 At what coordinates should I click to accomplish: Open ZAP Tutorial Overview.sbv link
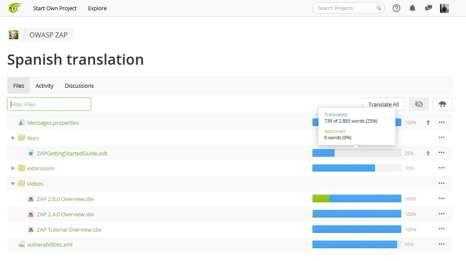click(x=69, y=229)
